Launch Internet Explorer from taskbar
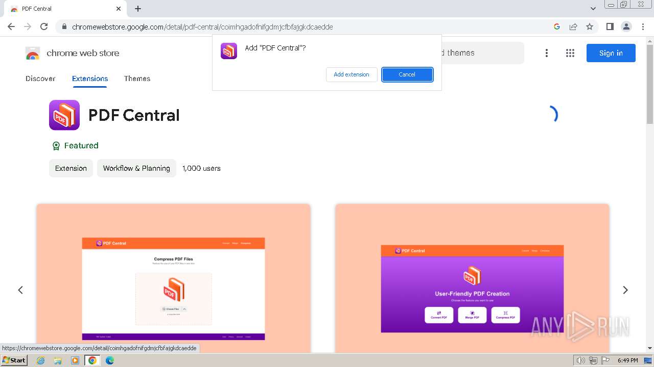 tap(40, 360)
